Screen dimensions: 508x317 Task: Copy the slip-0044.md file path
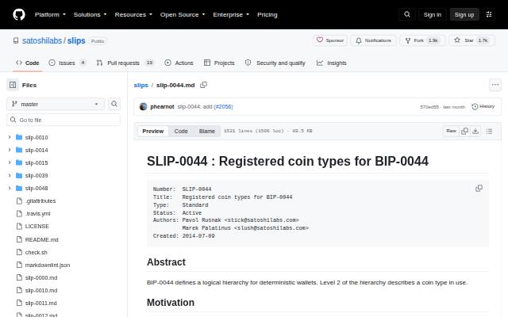pyautogui.click(x=203, y=85)
